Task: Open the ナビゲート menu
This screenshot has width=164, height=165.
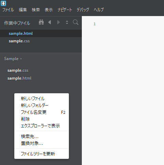Action: (x=65, y=10)
